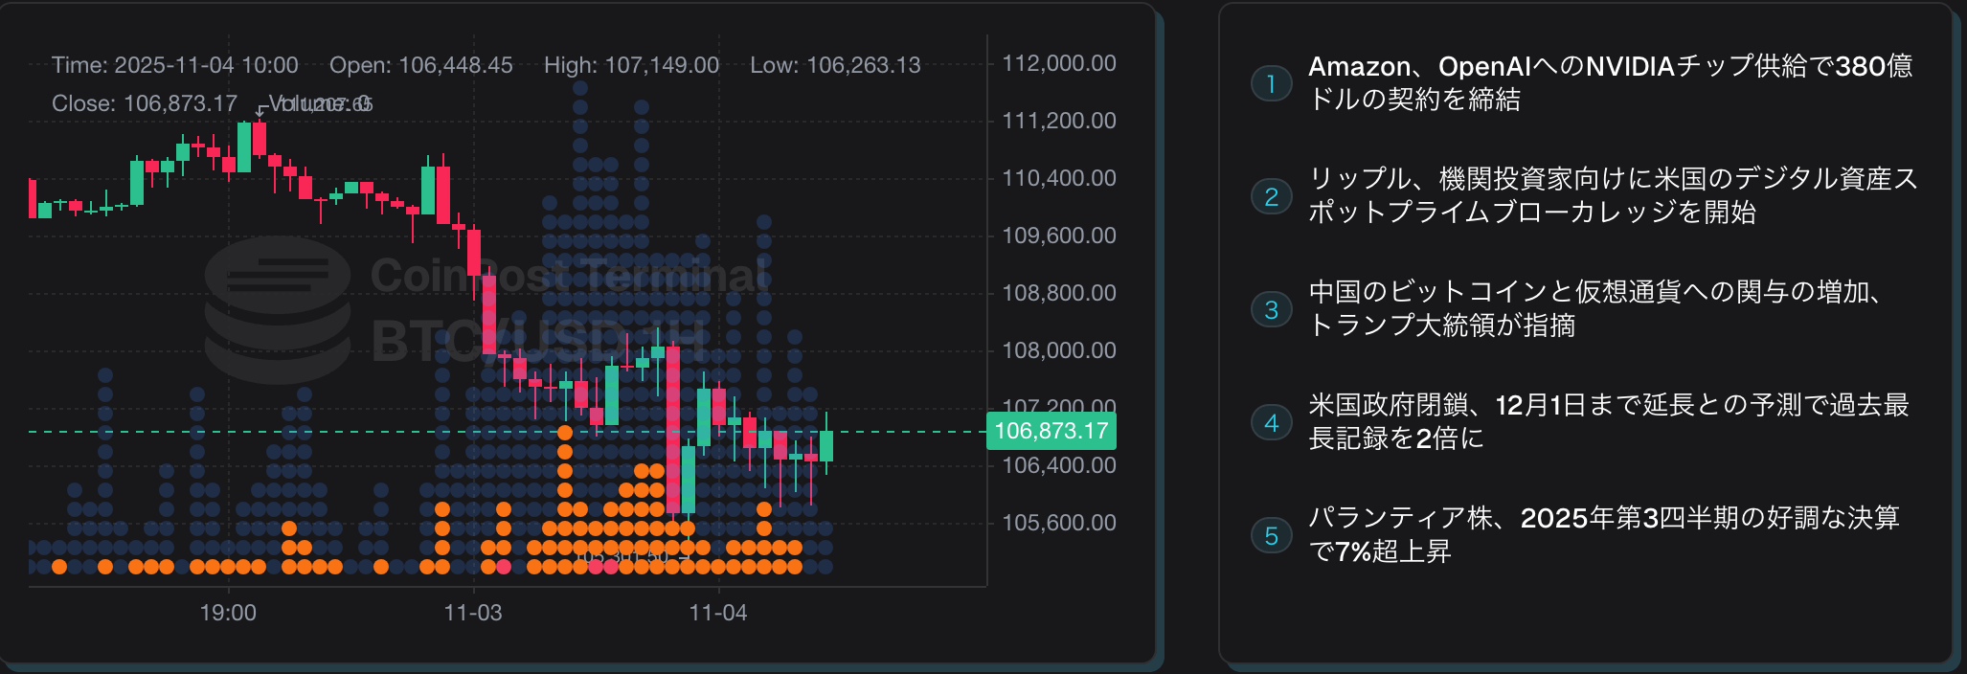This screenshot has height=674, width=1967.
Task: Click the number 4 news rank badge
Action: click(x=1271, y=422)
